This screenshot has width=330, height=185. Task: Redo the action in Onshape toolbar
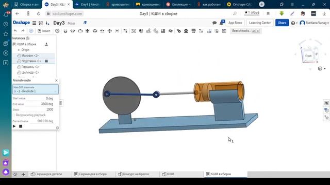point(23,31)
